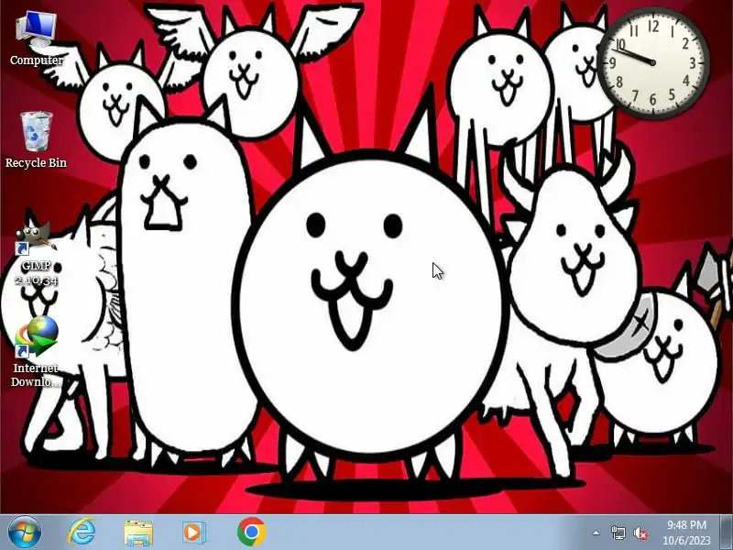Open the network status tray icon
The image size is (733, 550).
[618, 533]
